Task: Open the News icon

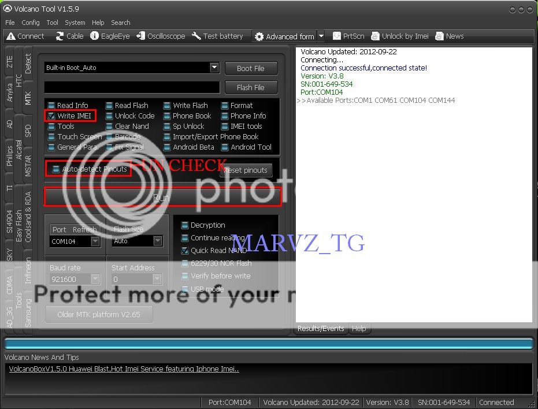Action: tap(439, 36)
